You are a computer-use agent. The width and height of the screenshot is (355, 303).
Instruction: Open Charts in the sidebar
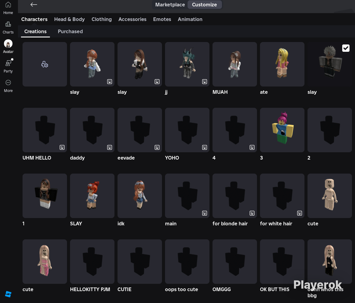click(8, 27)
